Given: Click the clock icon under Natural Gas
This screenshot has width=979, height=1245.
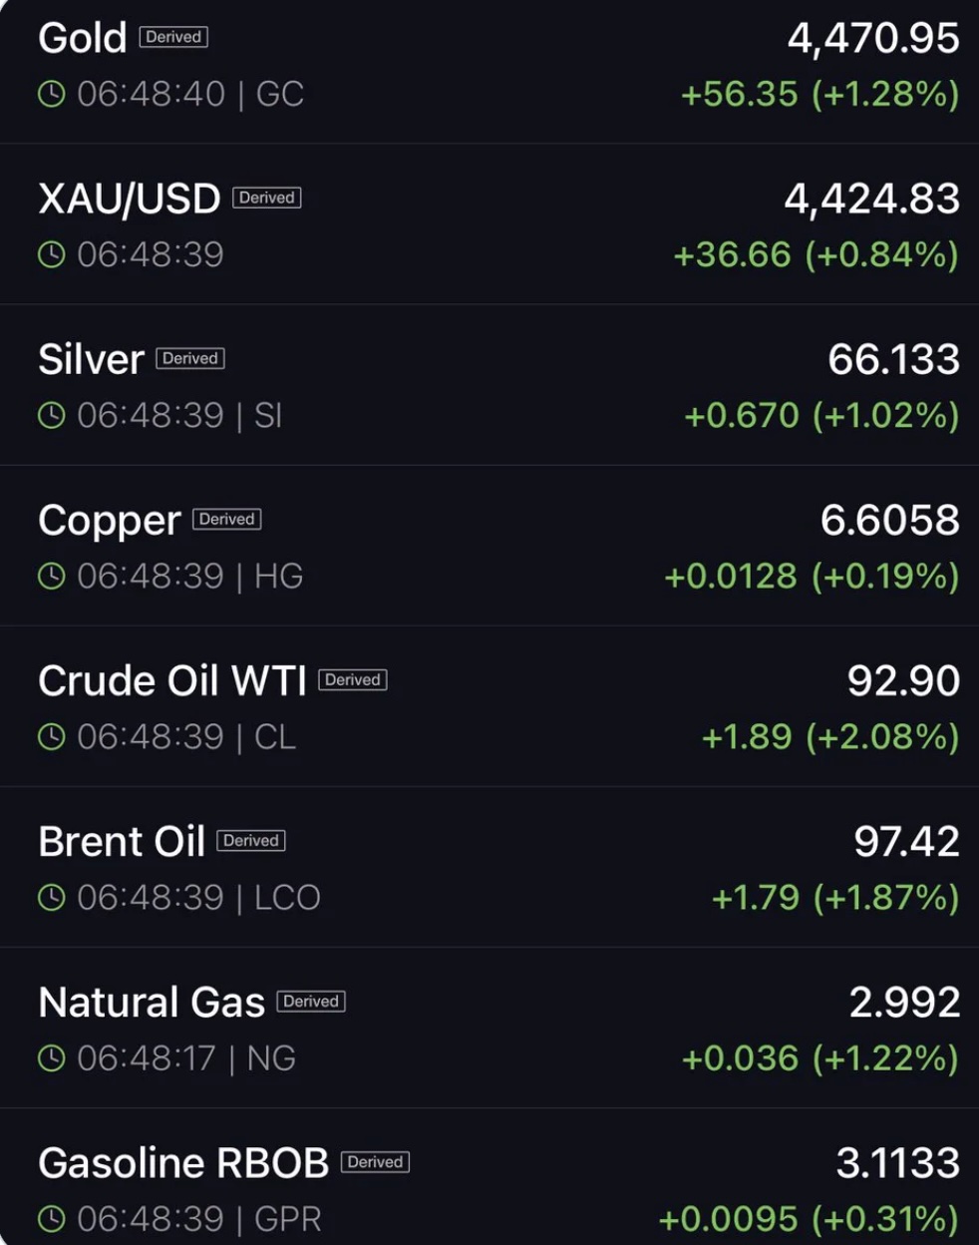Looking at the screenshot, I should tap(52, 1057).
